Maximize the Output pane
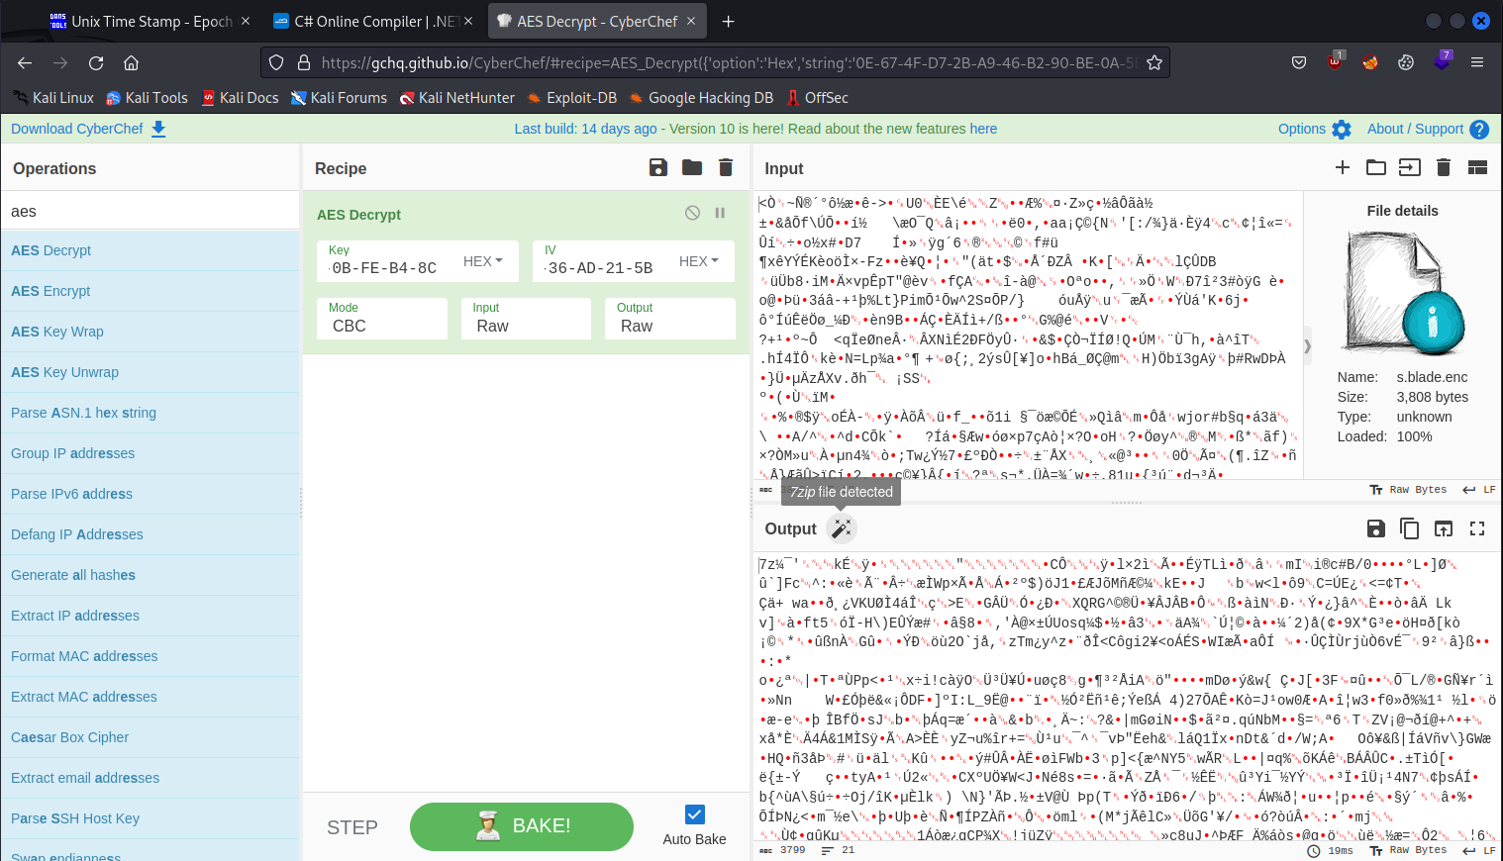The width and height of the screenshot is (1503, 861). [x=1477, y=528]
